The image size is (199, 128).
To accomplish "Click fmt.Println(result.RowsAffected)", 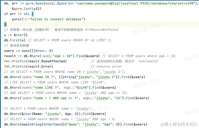I will [x=35, y=61].
